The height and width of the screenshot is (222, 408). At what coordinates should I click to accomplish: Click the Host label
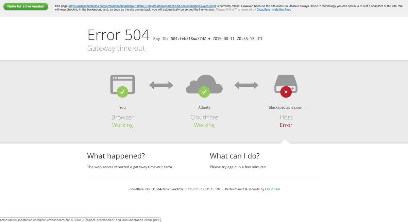click(x=286, y=117)
